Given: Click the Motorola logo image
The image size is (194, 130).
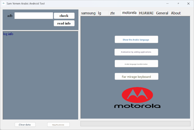Looking at the screenshot, I should click(137, 97).
